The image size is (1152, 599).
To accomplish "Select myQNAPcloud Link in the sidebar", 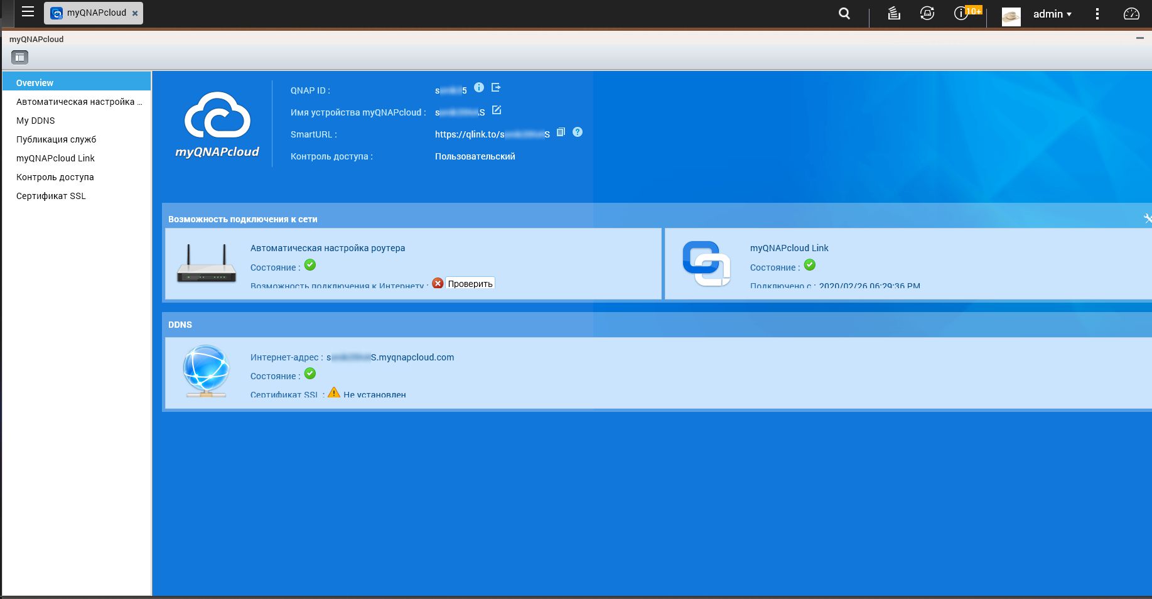I will click(x=77, y=158).
